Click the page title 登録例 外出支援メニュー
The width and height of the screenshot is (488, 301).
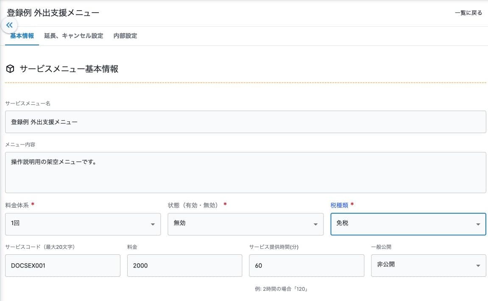click(53, 13)
